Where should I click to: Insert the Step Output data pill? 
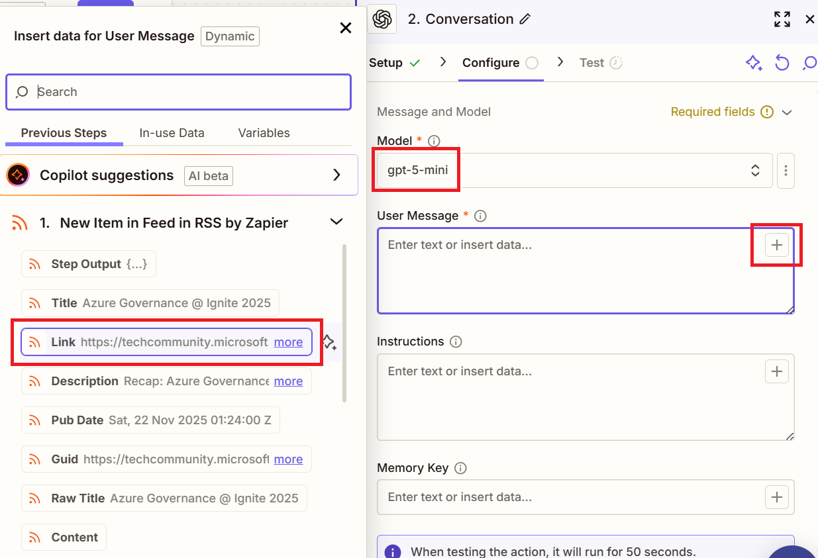(89, 264)
